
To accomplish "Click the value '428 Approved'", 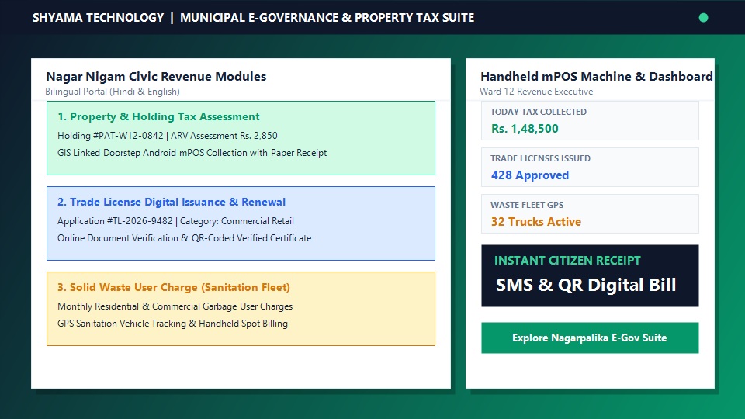I will click(x=530, y=175).
